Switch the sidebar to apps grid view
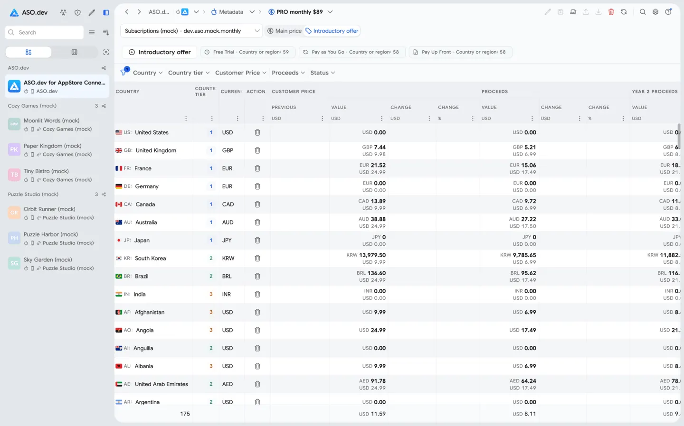This screenshot has height=426, width=684. pos(28,52)
